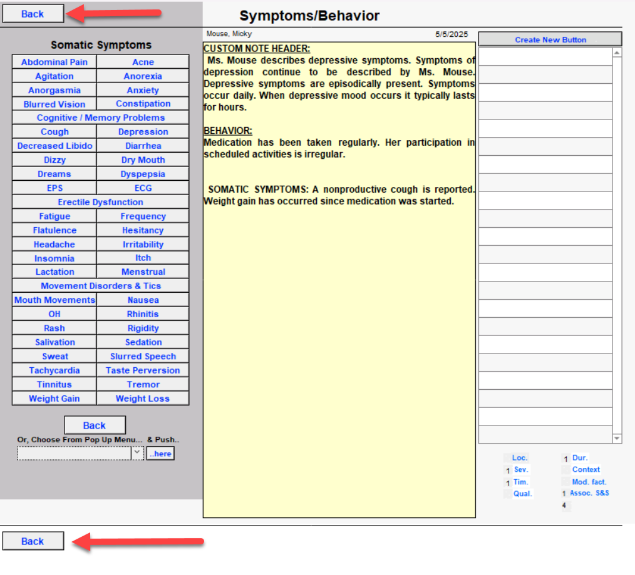Open the Assoc. S&S link
Viewport: 635px width, 575px height.
pyautogui.click(x=589, y=493)
